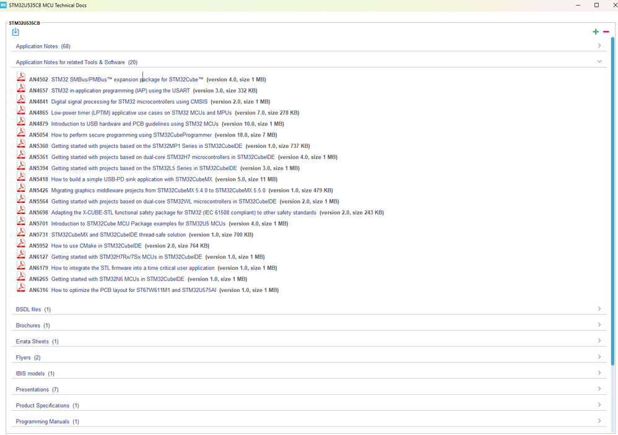This screenshot has height=435, width=618.
Task: Open the PDF icon for AN6265
Action: click(21, 276)
